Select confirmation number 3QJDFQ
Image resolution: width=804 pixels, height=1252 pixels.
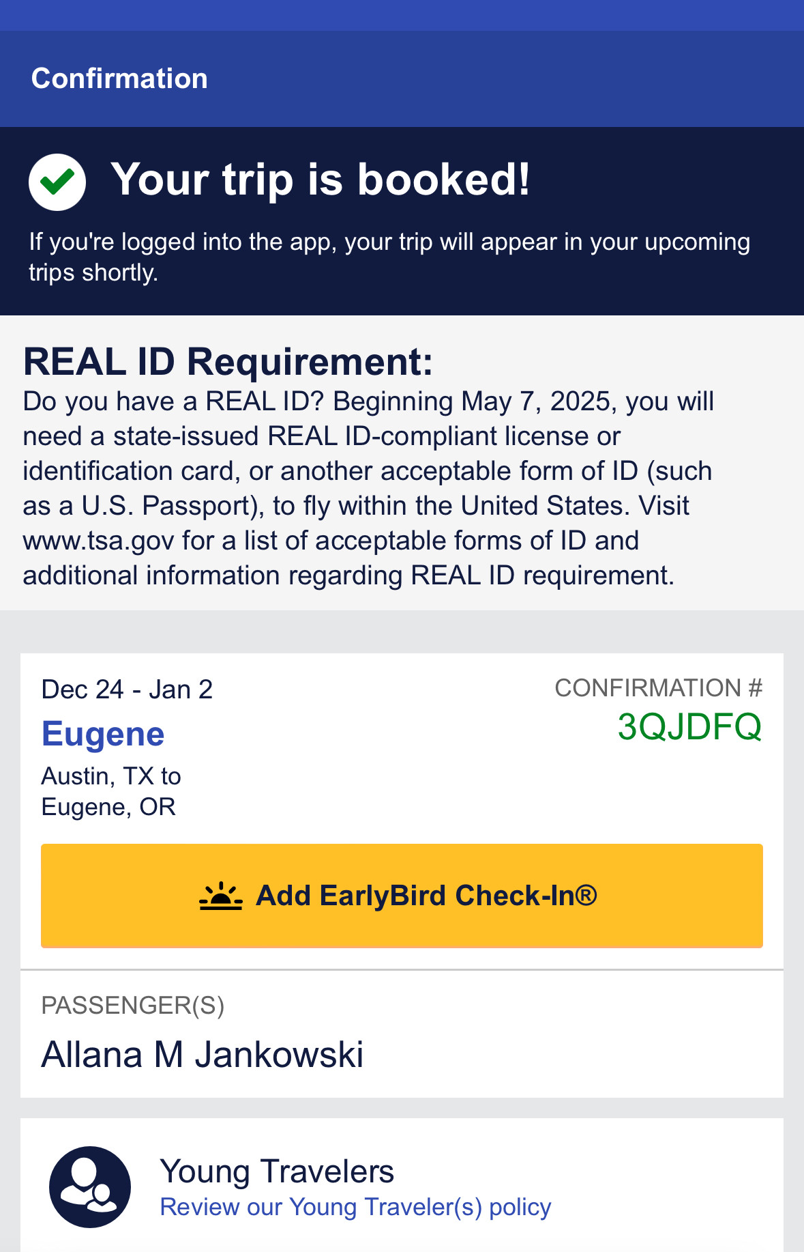[x=689, y=726]
